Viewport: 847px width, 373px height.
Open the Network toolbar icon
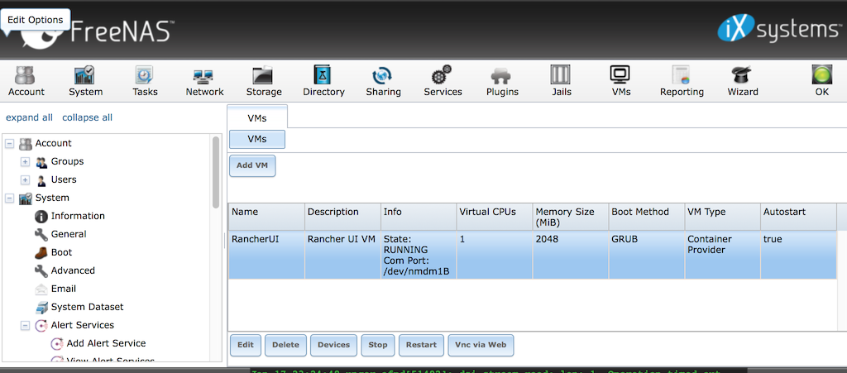(204, 81)
